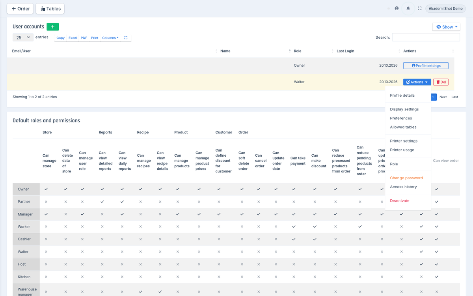
Task: Open Printer settings menu item
Action: [404, 141]
